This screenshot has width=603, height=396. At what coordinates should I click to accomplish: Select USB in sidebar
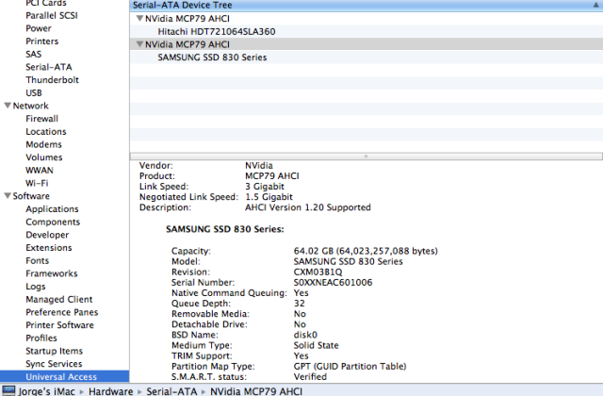click(34, 92)
